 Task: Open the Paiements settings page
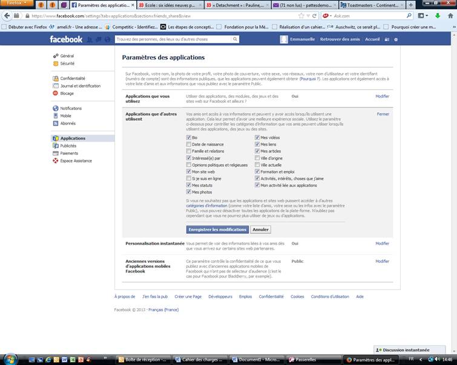click(69, 153)
